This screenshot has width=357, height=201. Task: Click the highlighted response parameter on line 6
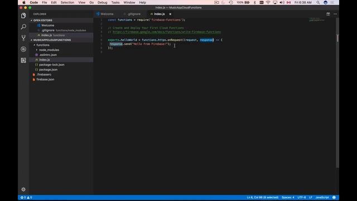tap(207, 40)
